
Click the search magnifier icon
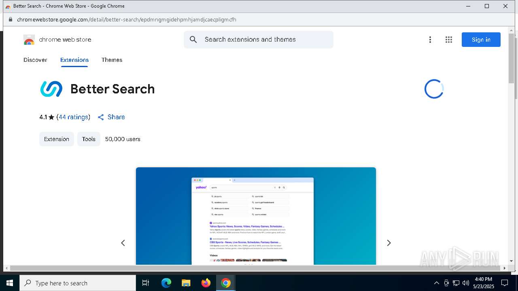tap(193, 40)
